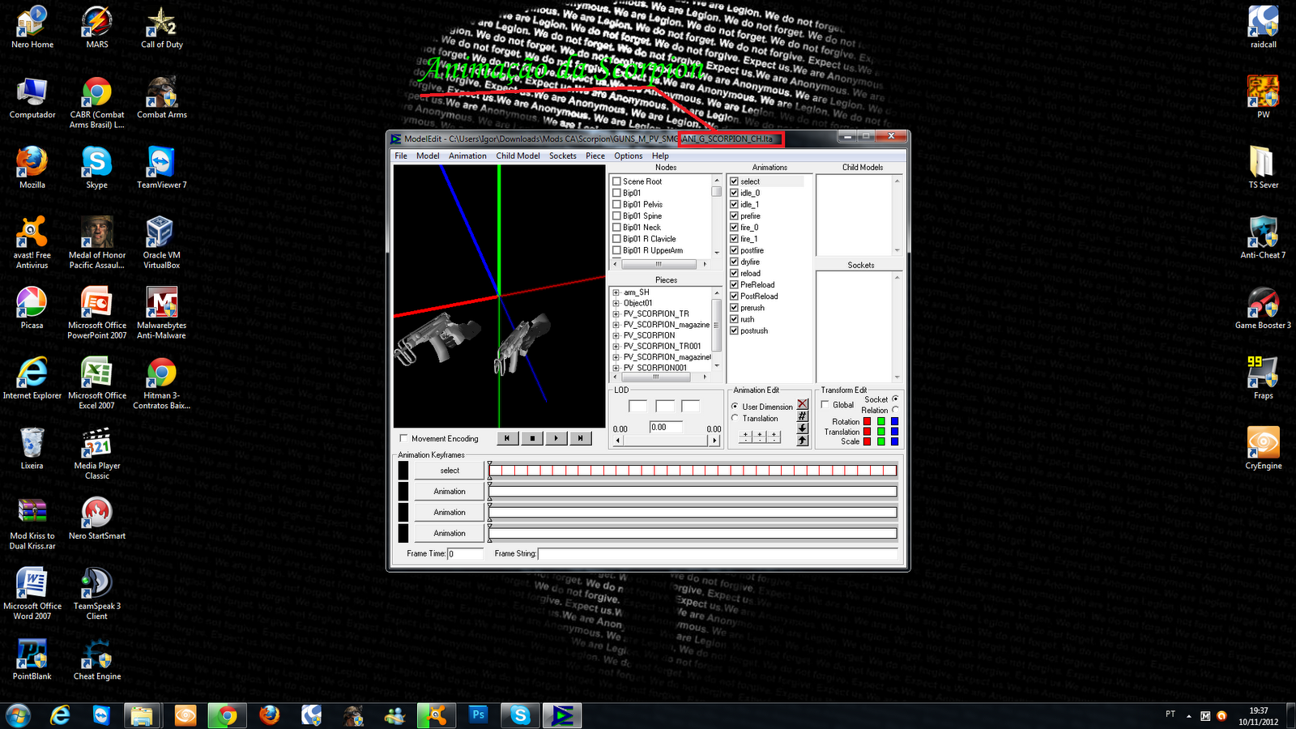Toggle the Scene Root node checkbox
Screen dimensions: 1296x729
click(x=617, y=181)
